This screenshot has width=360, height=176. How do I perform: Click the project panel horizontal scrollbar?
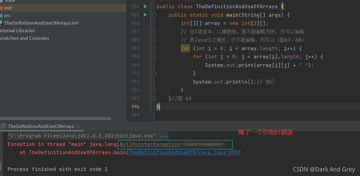55,119
